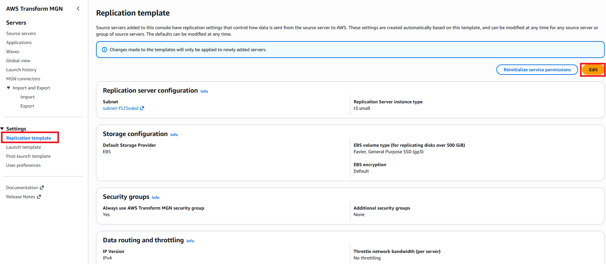The image size is (606, 264).
Task: Click the 'Faster, General Purpose SSD (gp3)' value
Action: click(389, 152)
